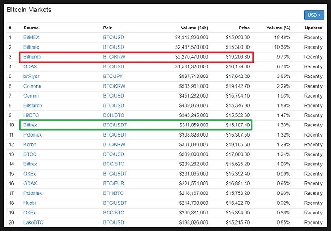
Task: Open Bittrex BCC/BTC pair link
Action: [114, 164]
